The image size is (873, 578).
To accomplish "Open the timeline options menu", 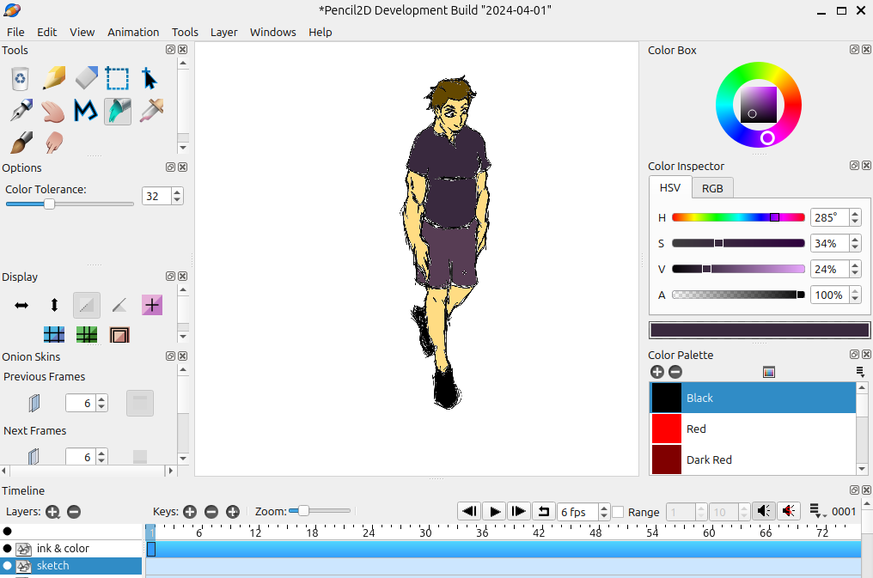I will [816, 511].
